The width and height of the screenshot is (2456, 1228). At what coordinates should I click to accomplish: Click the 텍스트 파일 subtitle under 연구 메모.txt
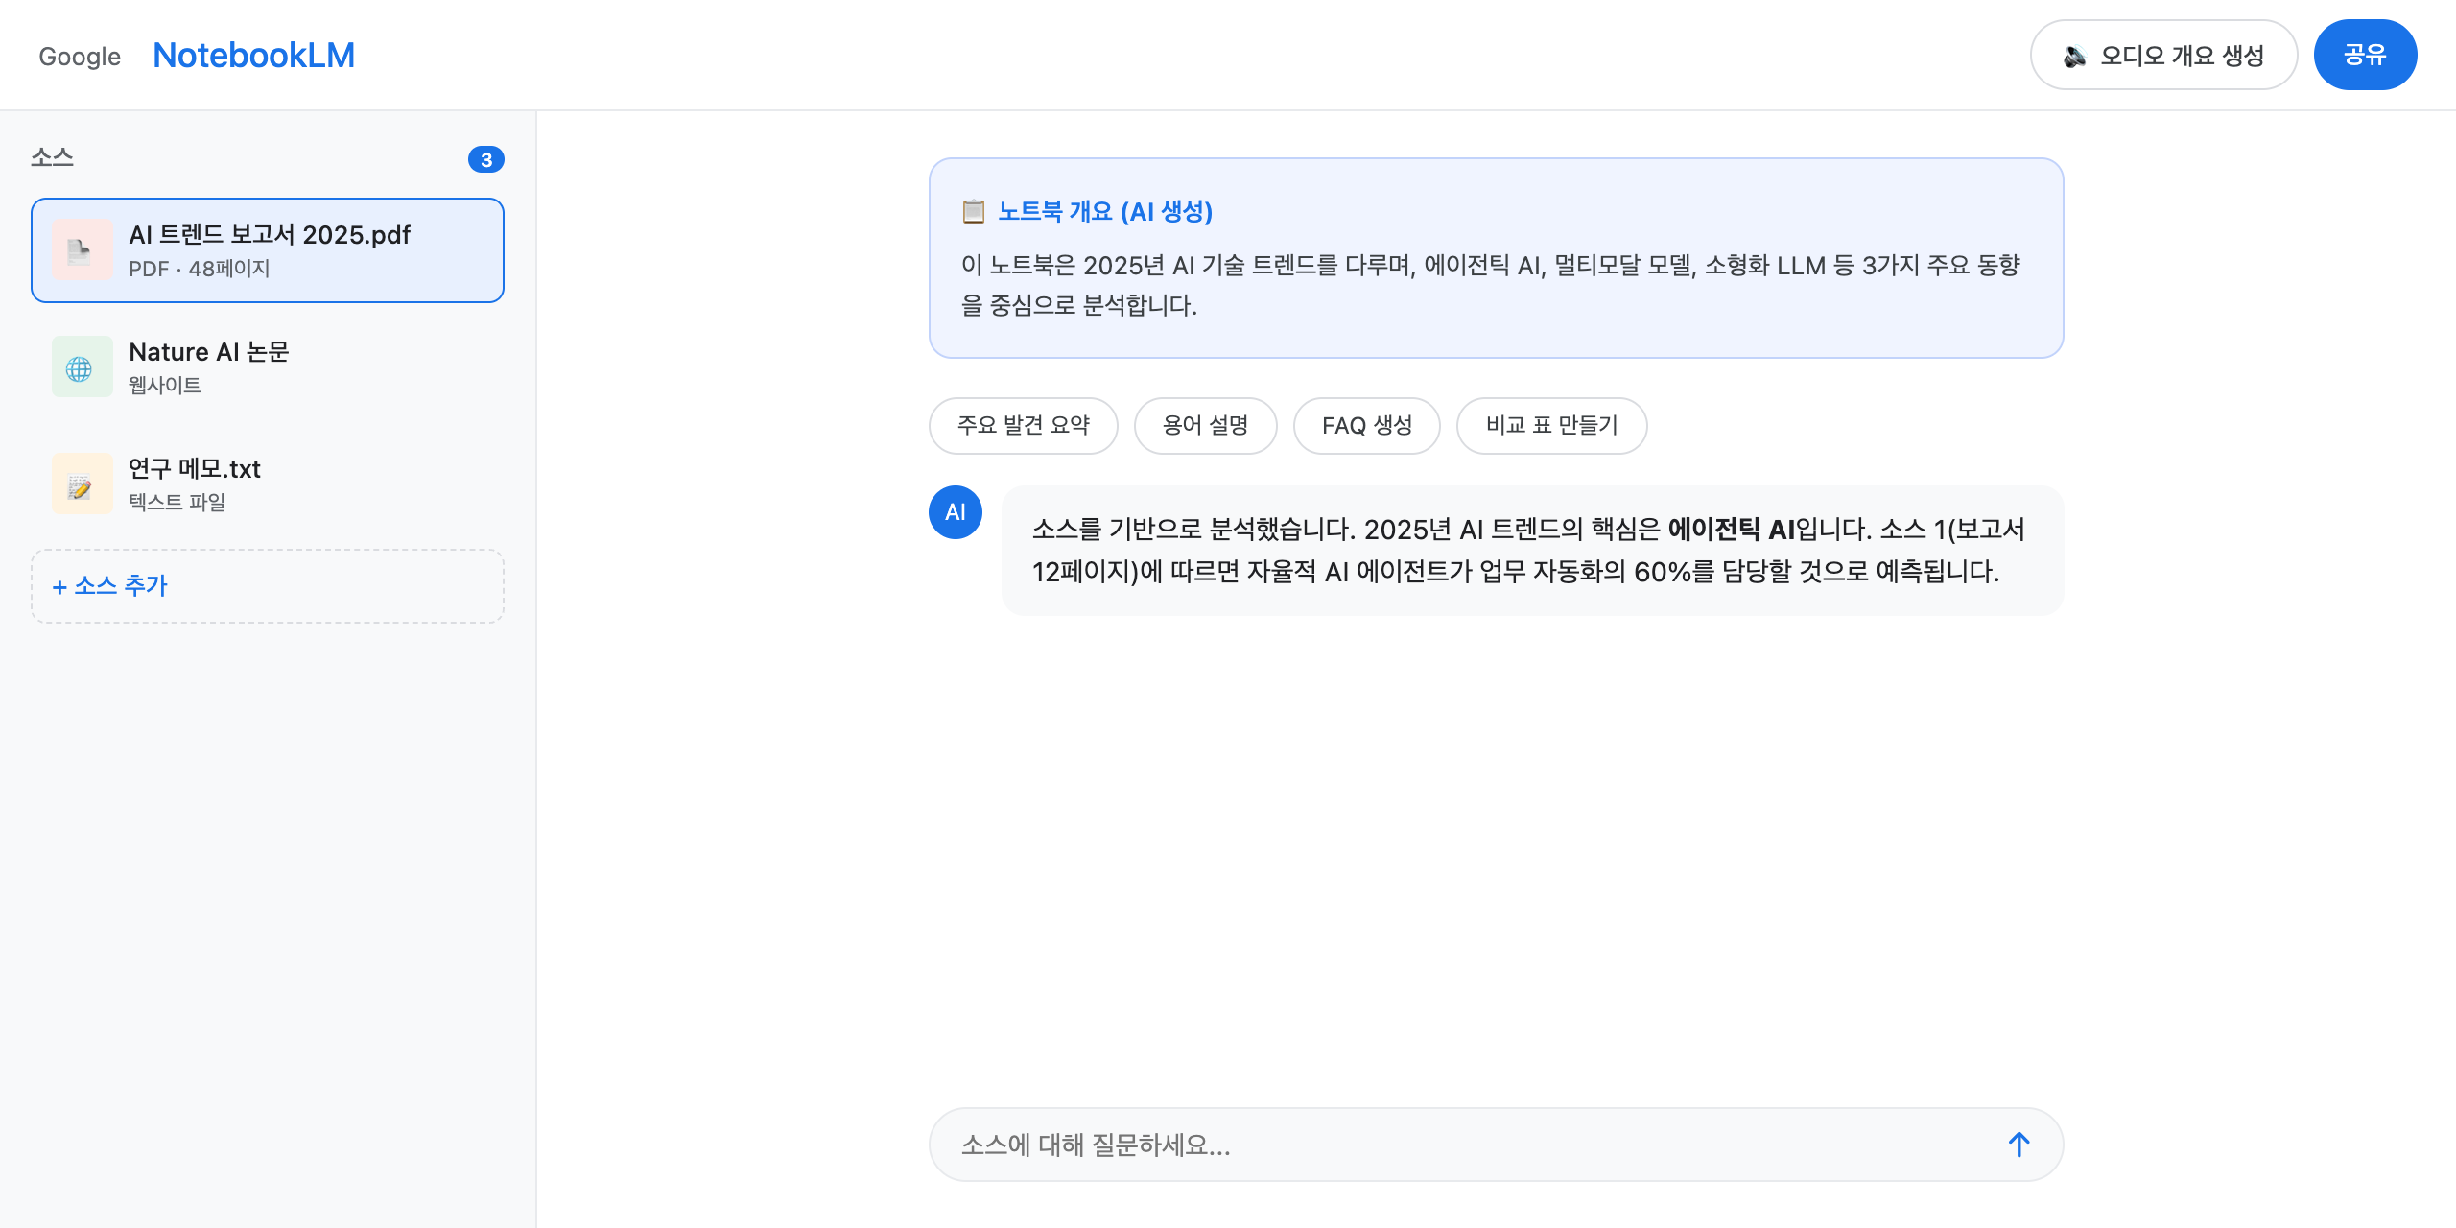pyautogui.click(x=177, y=502)
